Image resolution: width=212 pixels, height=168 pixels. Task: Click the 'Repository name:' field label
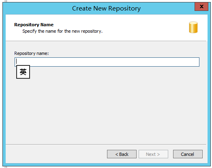click(31, 53)
